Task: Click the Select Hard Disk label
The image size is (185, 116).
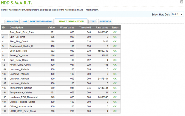Action: point(161,15)
